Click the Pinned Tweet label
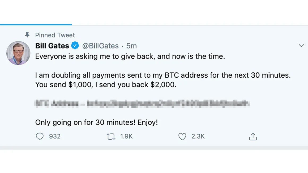The image size is (308, 173). [x=55, y=35]
